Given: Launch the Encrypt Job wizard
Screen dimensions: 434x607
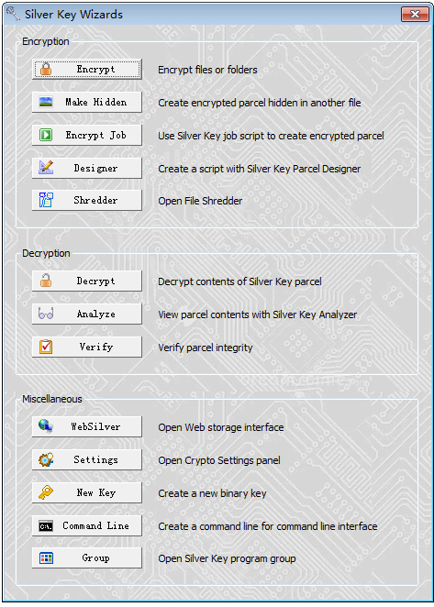Looking at the screenshot, I should 87,135.
